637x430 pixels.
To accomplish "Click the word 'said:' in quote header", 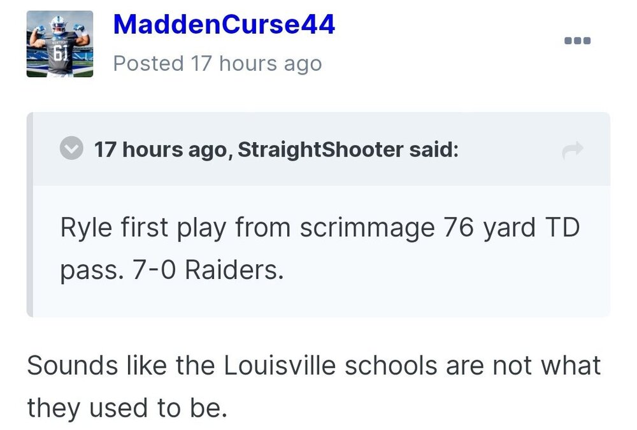I will pos(434,150).
